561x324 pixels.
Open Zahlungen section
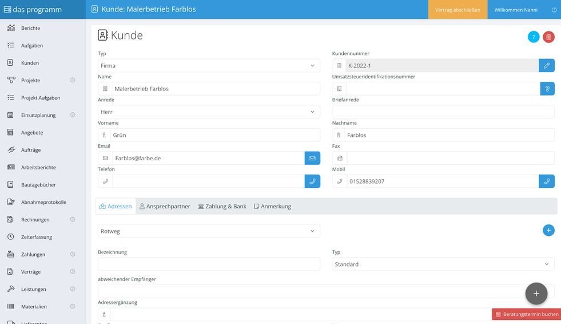pyautogui.click(x=33, y=255)
